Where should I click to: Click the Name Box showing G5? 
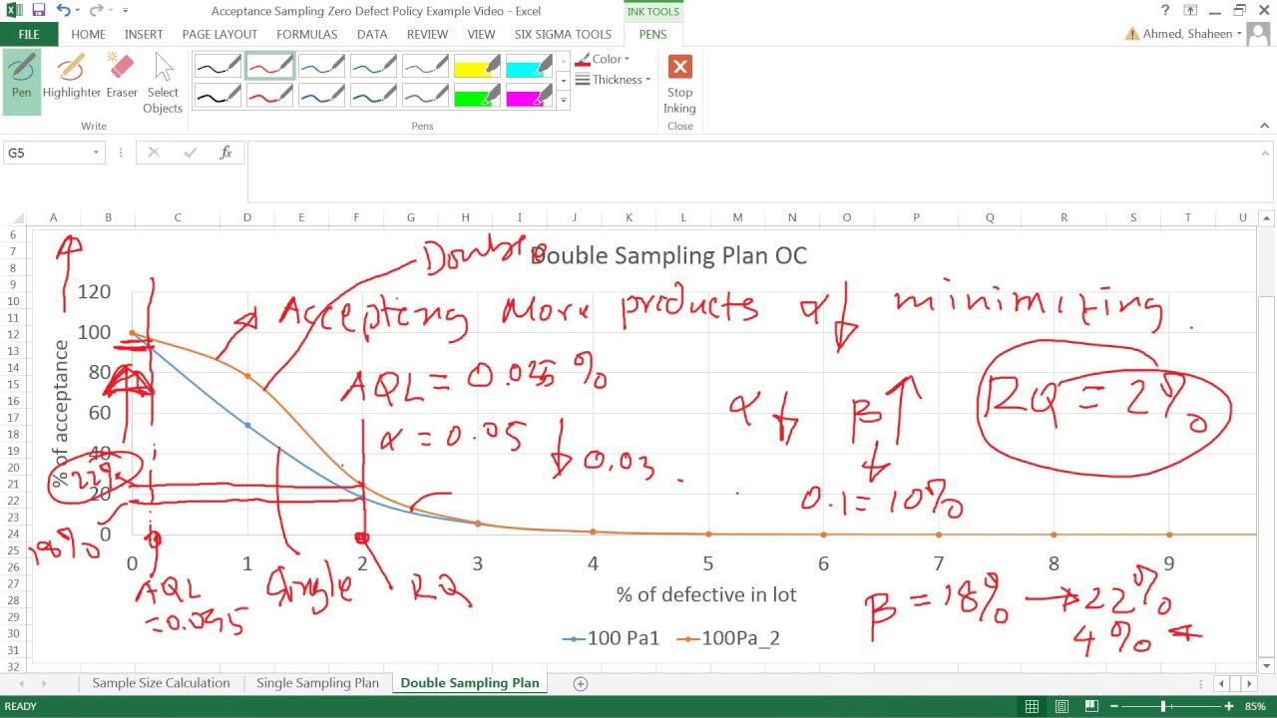pos(48,153)
